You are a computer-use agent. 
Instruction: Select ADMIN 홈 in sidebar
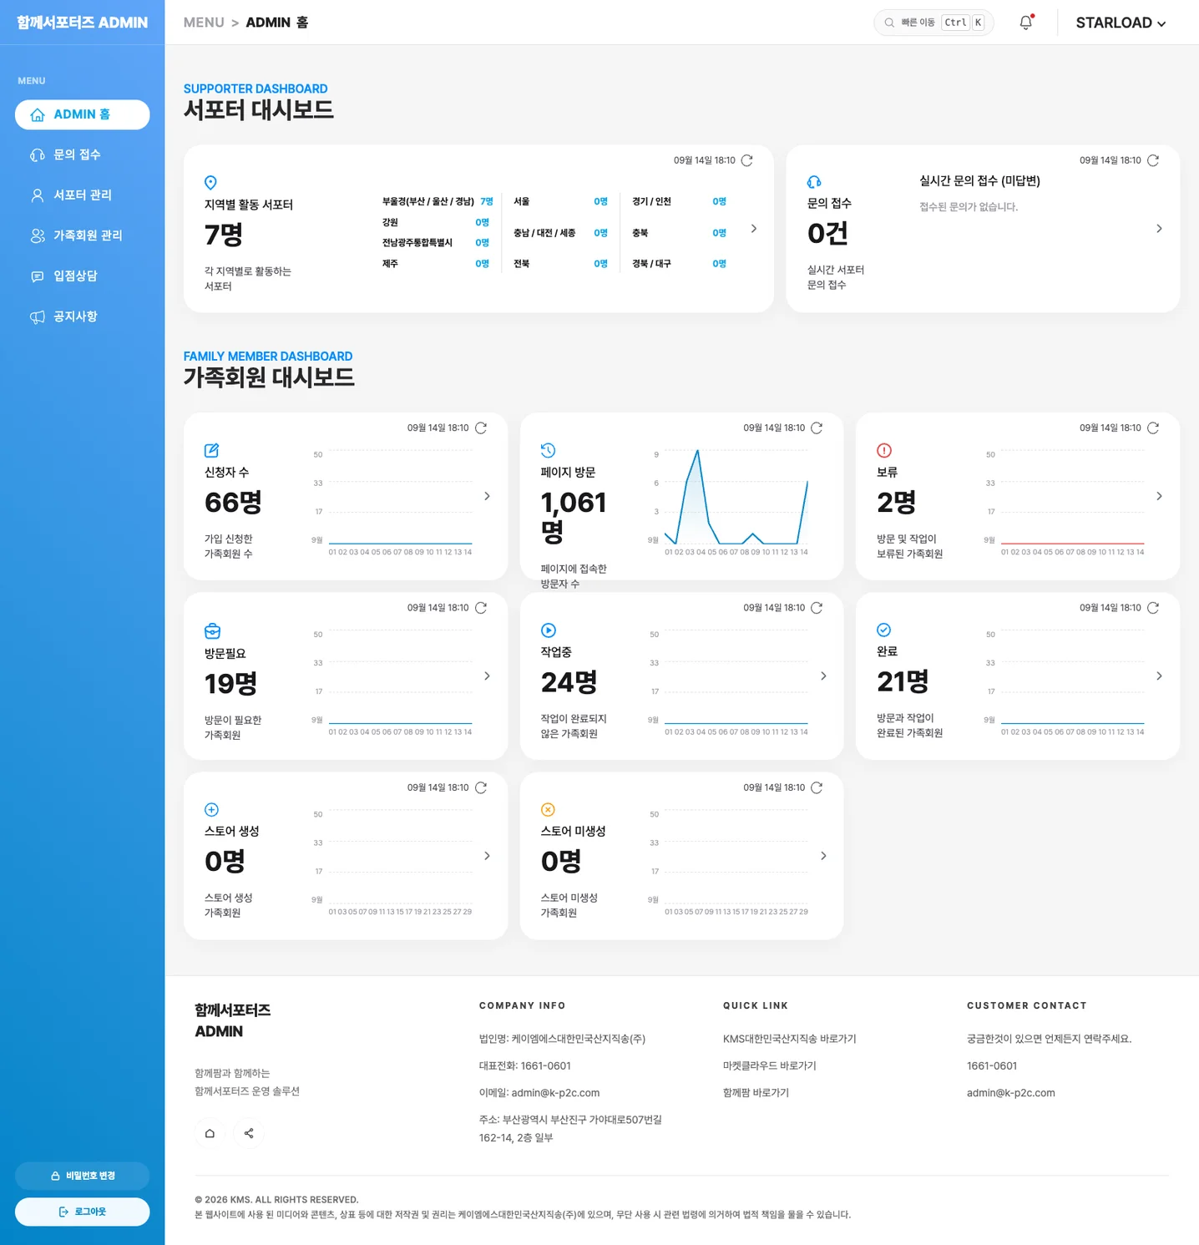click(83, 114)
